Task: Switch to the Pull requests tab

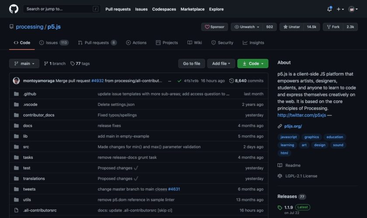Action: (97, 43)
